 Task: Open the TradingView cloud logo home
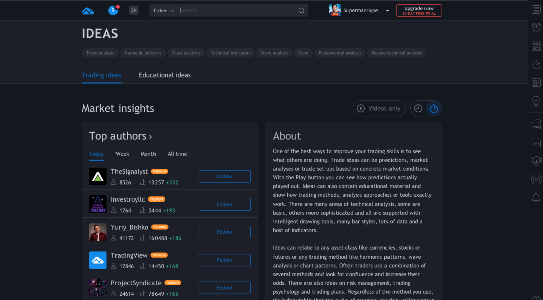(x=88, y=11)
